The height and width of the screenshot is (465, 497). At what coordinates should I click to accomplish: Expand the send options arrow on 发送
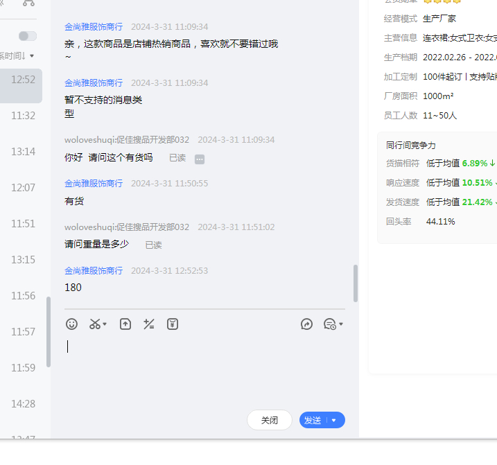(334, 420)
